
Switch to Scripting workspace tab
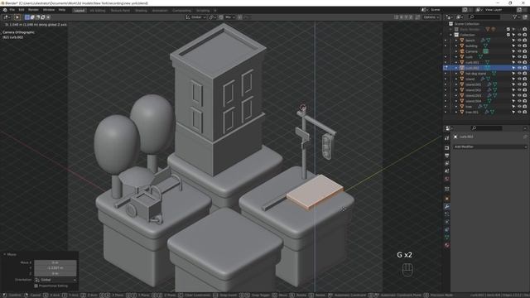point(202,11)
